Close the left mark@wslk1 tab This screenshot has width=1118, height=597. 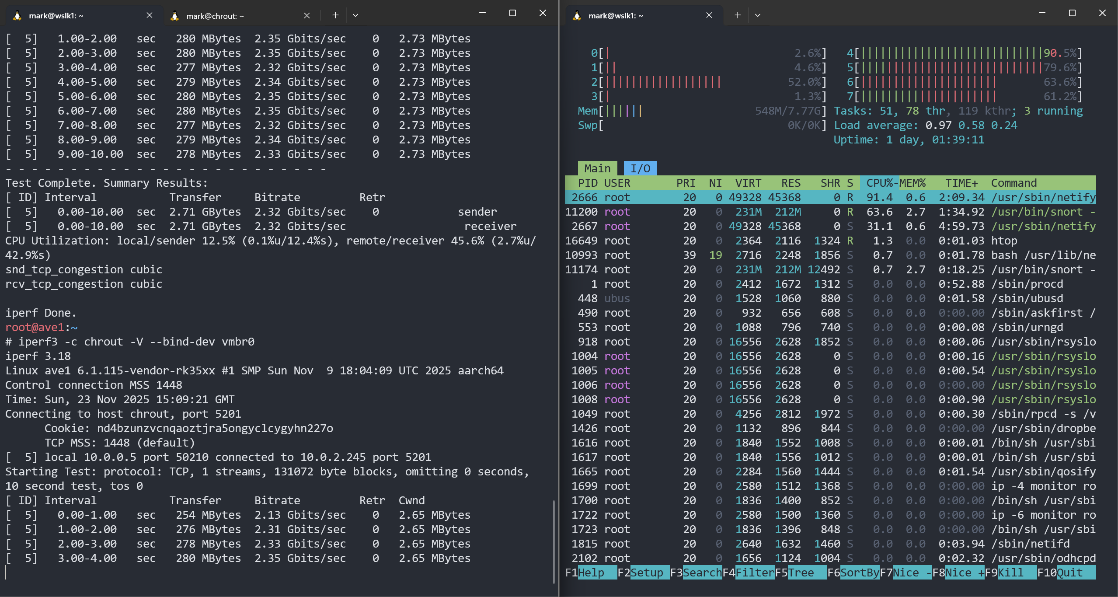[x=150, y=15]
